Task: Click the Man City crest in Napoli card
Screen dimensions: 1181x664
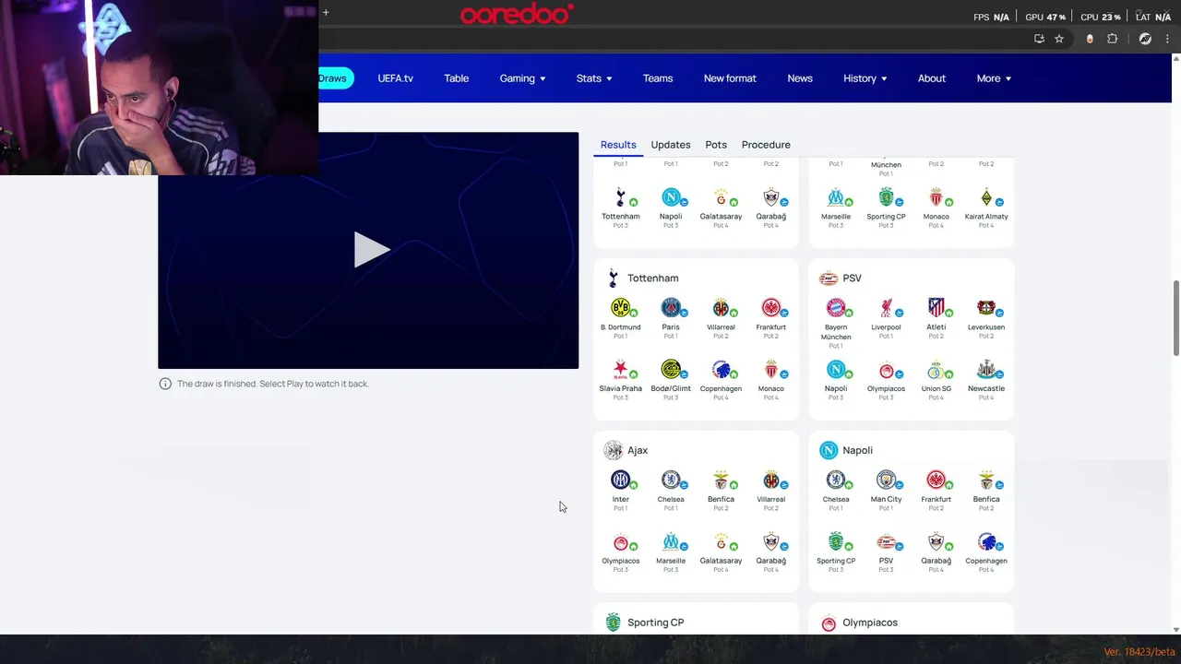Action: click(886, 480)
